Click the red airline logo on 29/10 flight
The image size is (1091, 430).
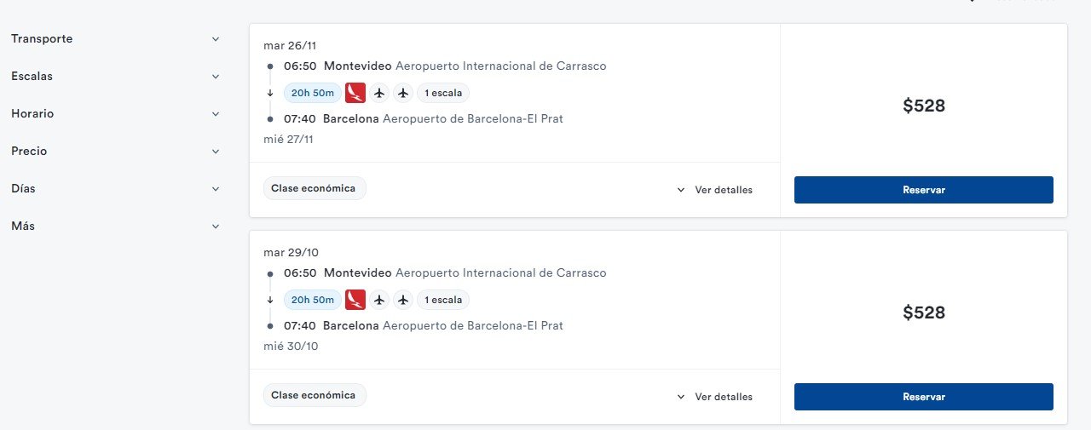355,299
